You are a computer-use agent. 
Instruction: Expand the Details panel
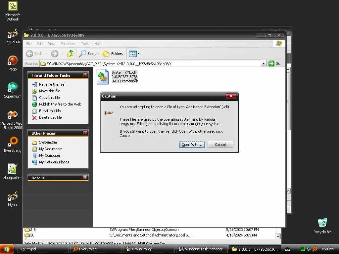(x=85, y=177)
